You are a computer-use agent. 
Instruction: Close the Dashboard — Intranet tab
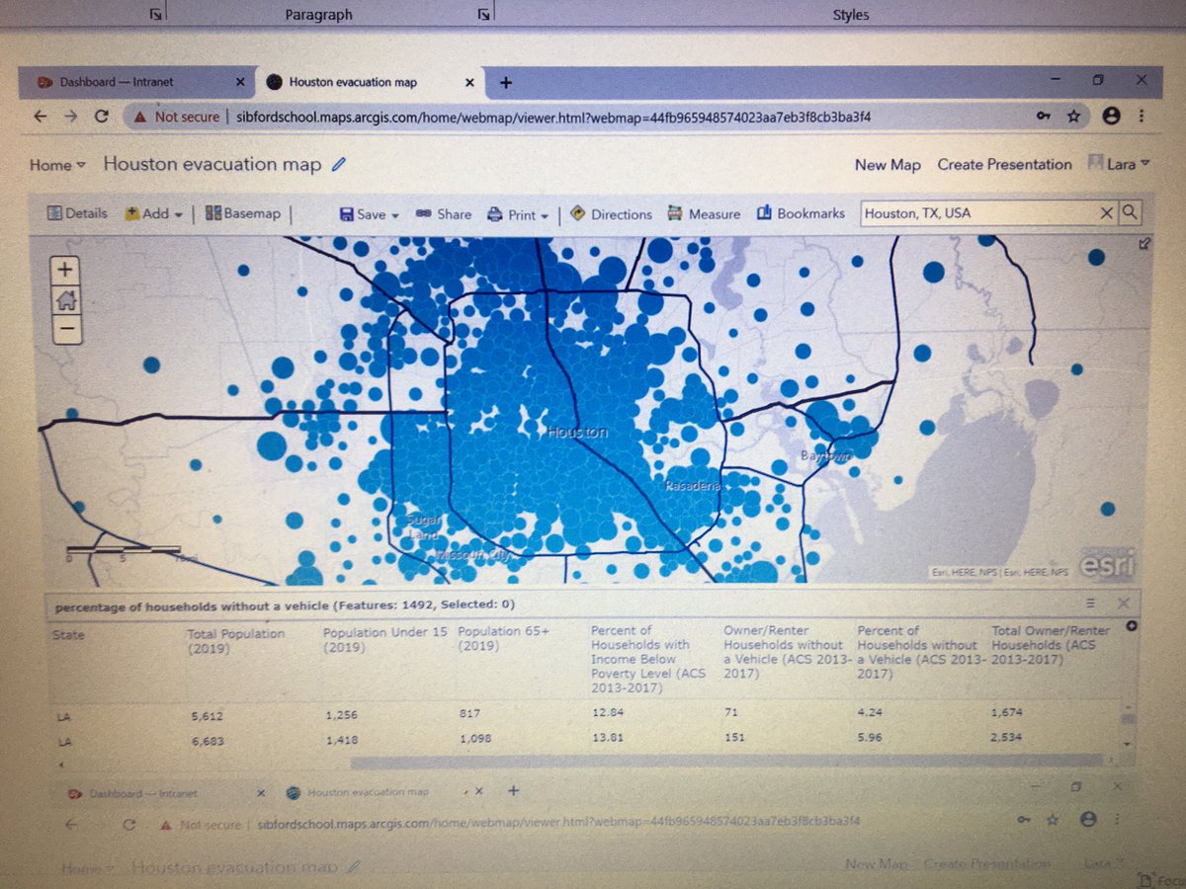point(242,83)
